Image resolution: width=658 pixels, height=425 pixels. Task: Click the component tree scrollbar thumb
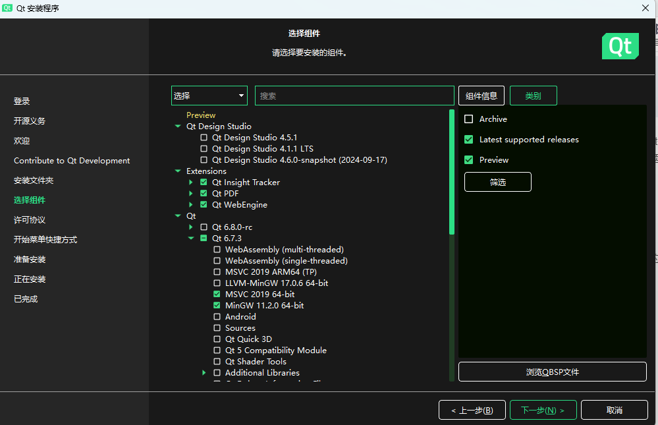tap(452, 172)
